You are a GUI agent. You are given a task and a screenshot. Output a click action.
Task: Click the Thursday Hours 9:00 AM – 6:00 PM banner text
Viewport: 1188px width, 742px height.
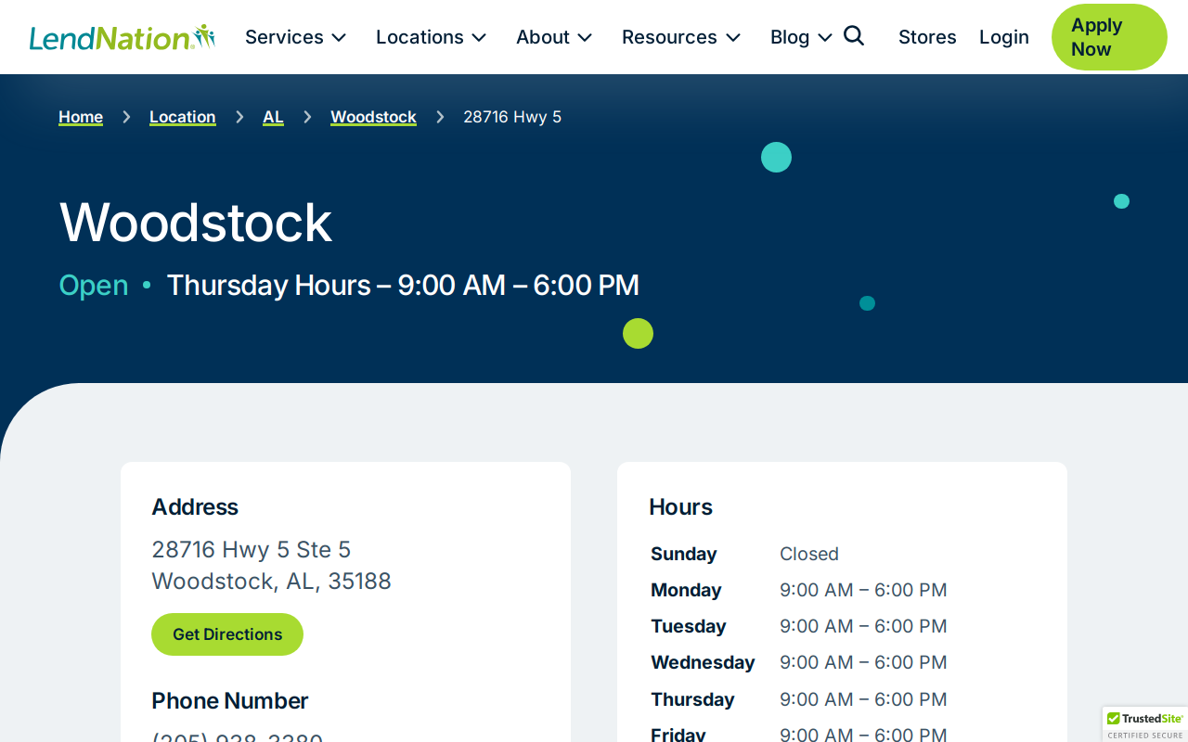tap(403, 285)
